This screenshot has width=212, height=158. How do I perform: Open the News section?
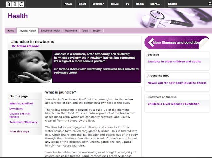click(68, 4)
